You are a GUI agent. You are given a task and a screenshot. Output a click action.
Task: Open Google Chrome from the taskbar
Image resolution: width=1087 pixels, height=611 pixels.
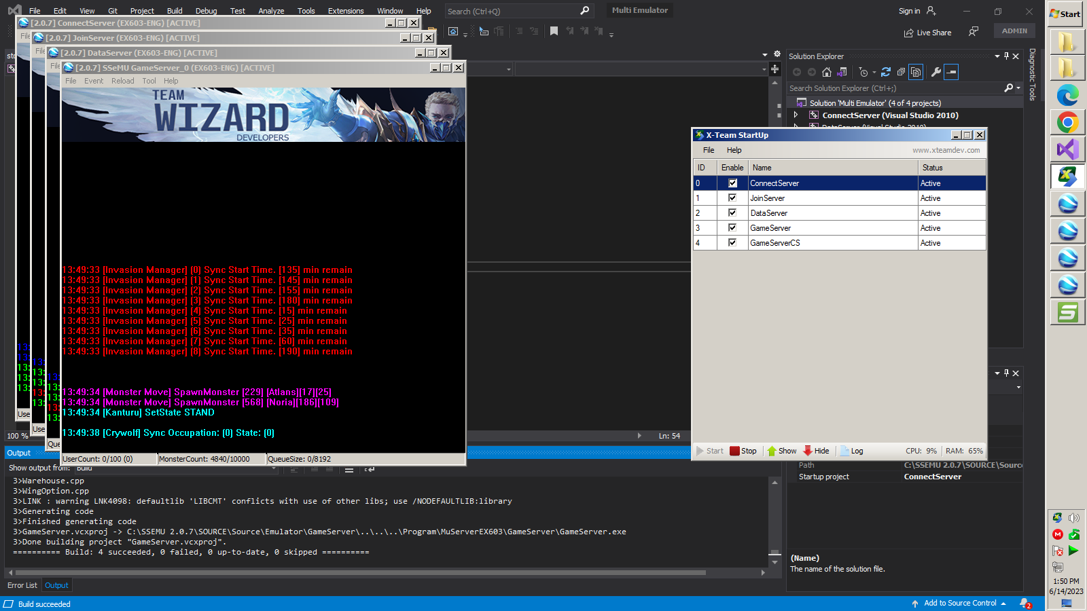pos(1067,122)
